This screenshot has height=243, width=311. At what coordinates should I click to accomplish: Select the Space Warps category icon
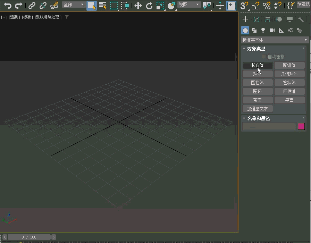pos(290,30)
